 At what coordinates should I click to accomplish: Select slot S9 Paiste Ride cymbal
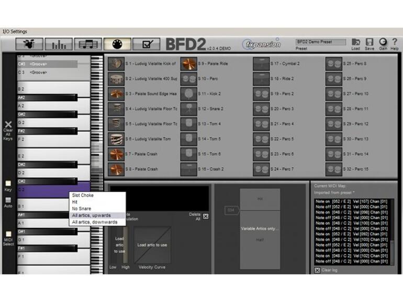coord(189,64)
